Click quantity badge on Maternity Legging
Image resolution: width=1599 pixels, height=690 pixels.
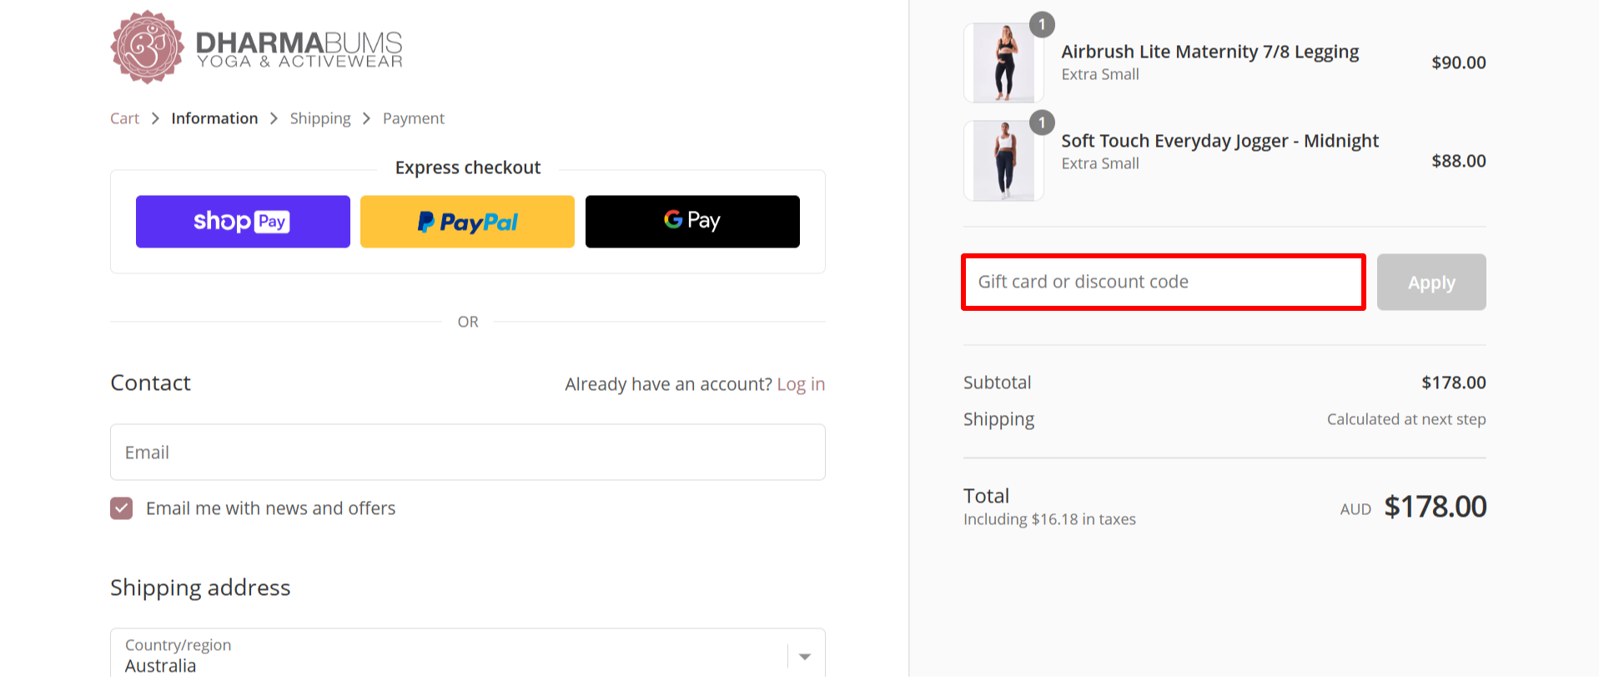(1042, 24)
